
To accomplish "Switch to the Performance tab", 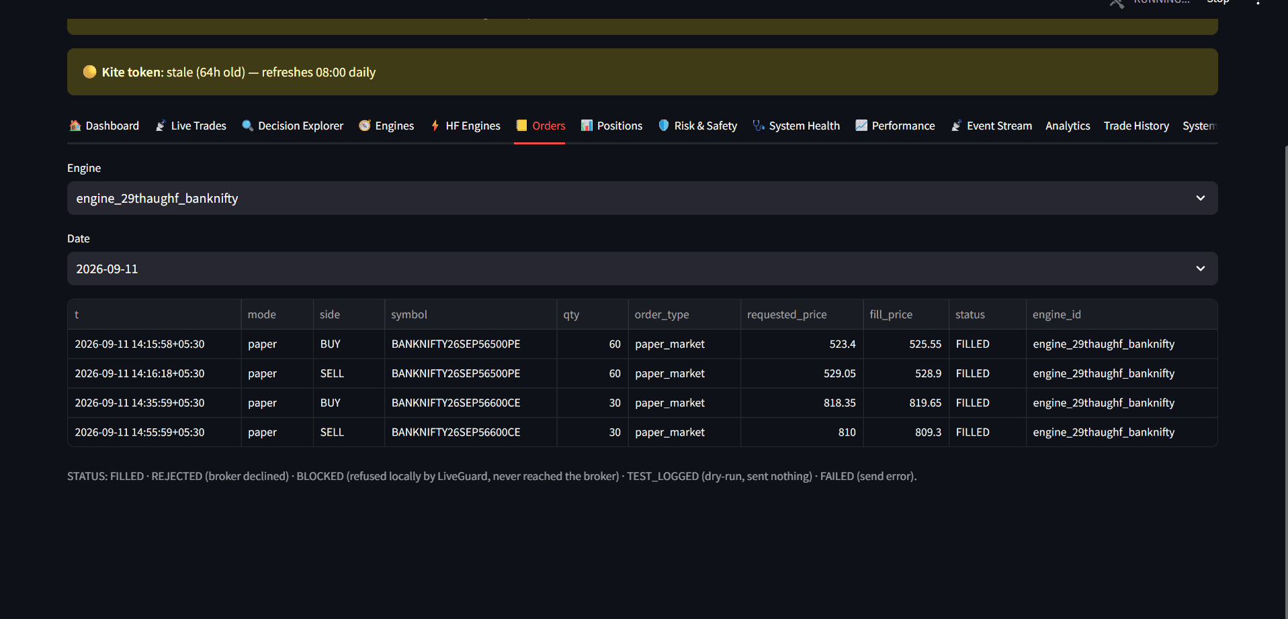I will pos(895,126).
